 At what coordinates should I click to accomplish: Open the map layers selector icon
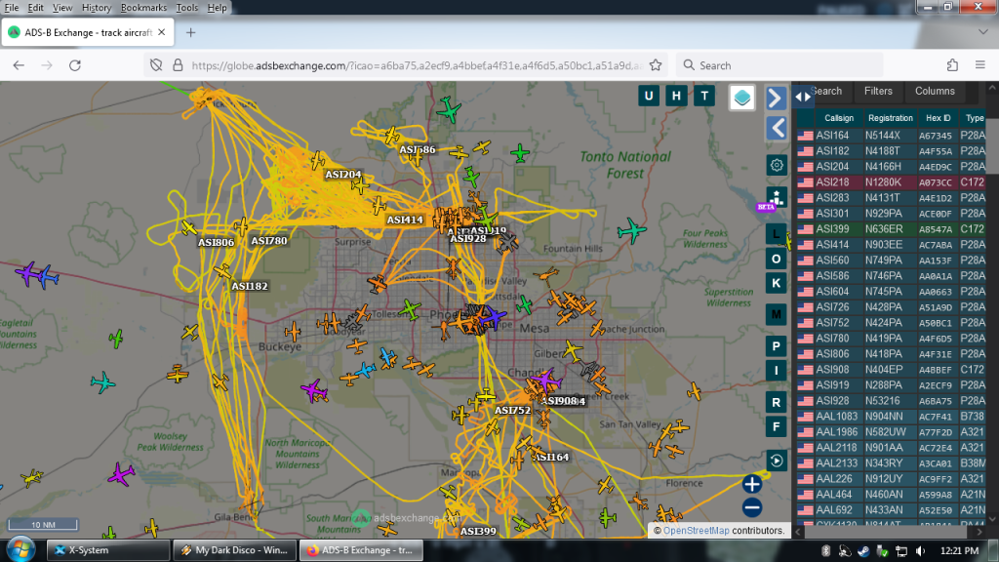coord(742,98)
